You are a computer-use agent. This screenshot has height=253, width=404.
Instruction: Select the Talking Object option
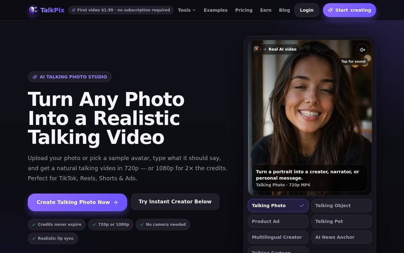click(342, 206)
